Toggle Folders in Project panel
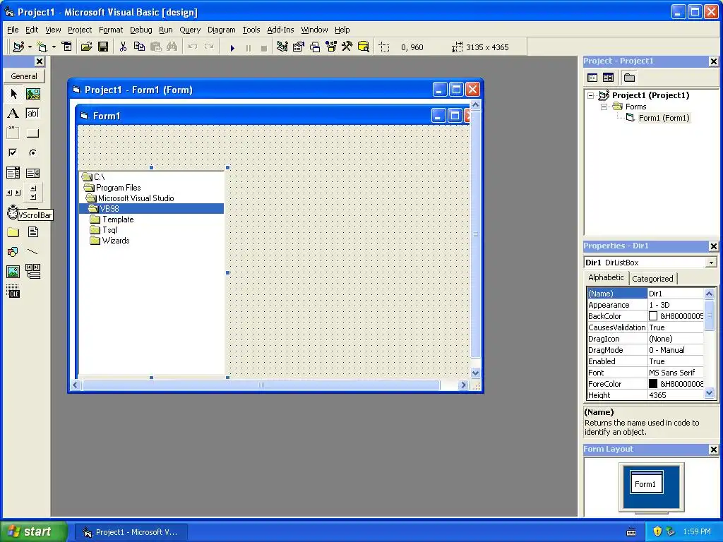 tap(629, 78)
